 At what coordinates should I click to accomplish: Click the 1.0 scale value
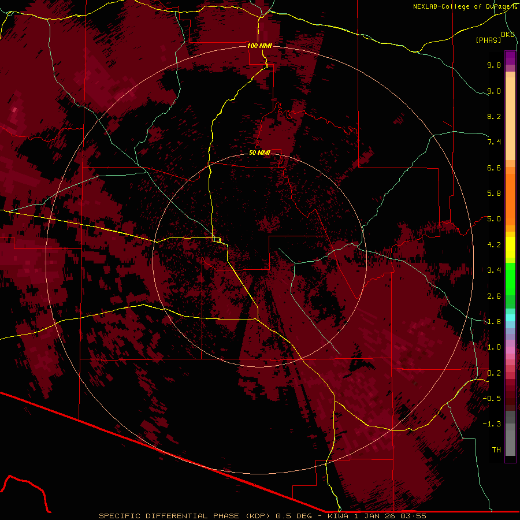pos(494,347)
